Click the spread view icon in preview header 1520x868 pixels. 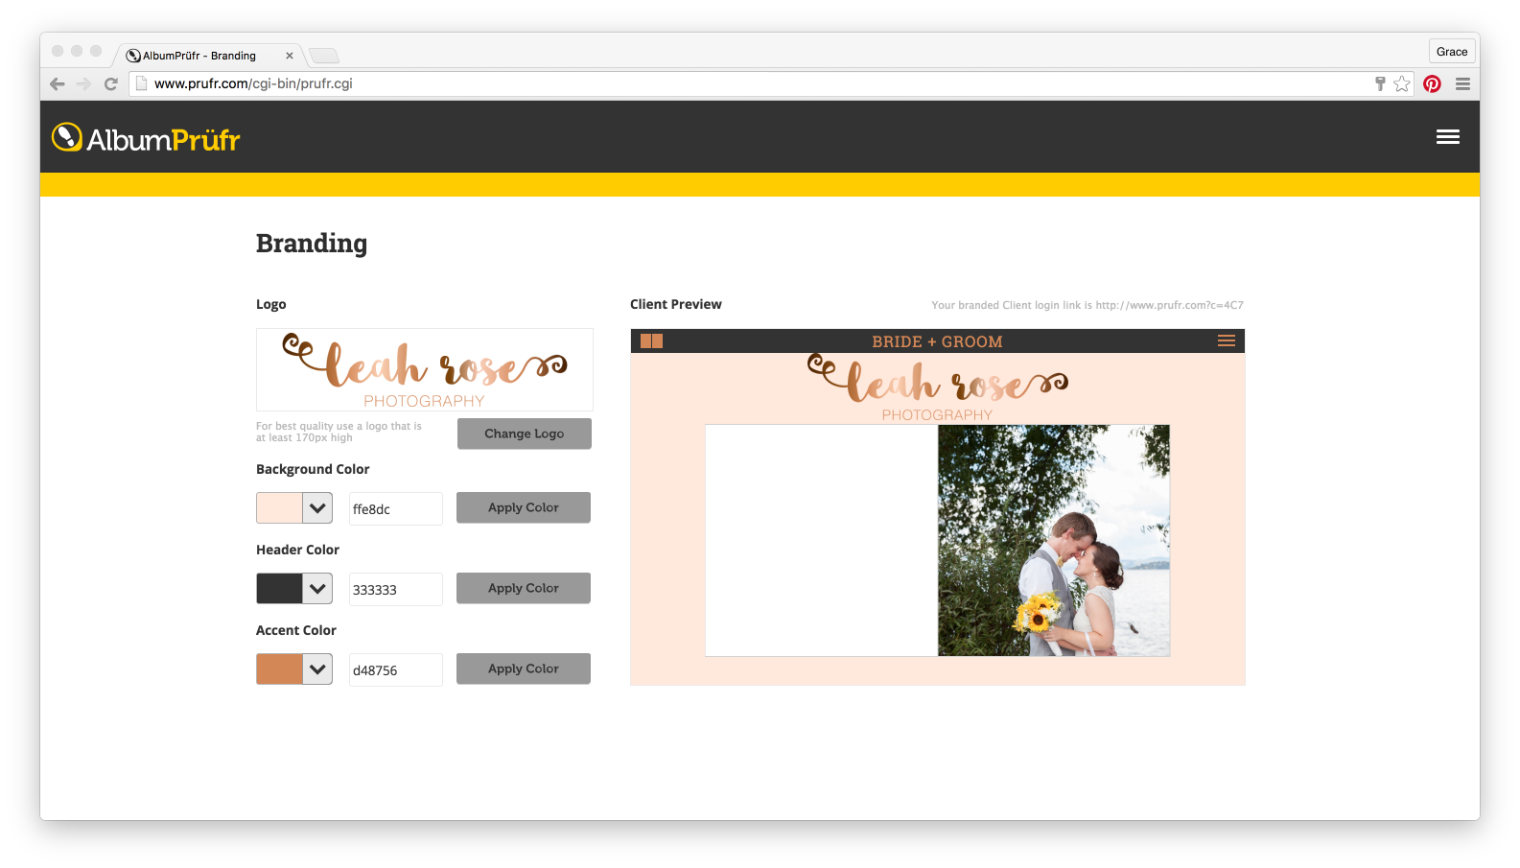pos(651,340)
